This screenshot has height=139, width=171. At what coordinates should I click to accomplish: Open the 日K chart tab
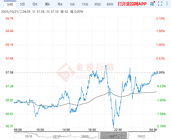pos(35,4)
